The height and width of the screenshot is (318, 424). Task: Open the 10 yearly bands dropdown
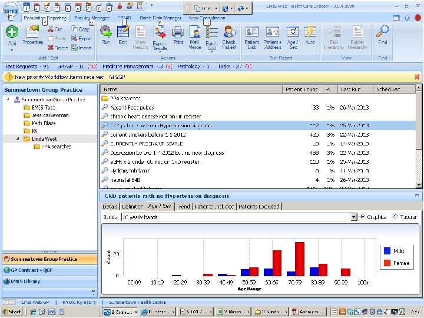[354, 217]
